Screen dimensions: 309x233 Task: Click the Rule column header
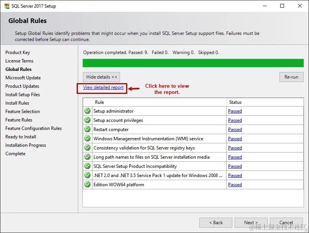point(159,102)
